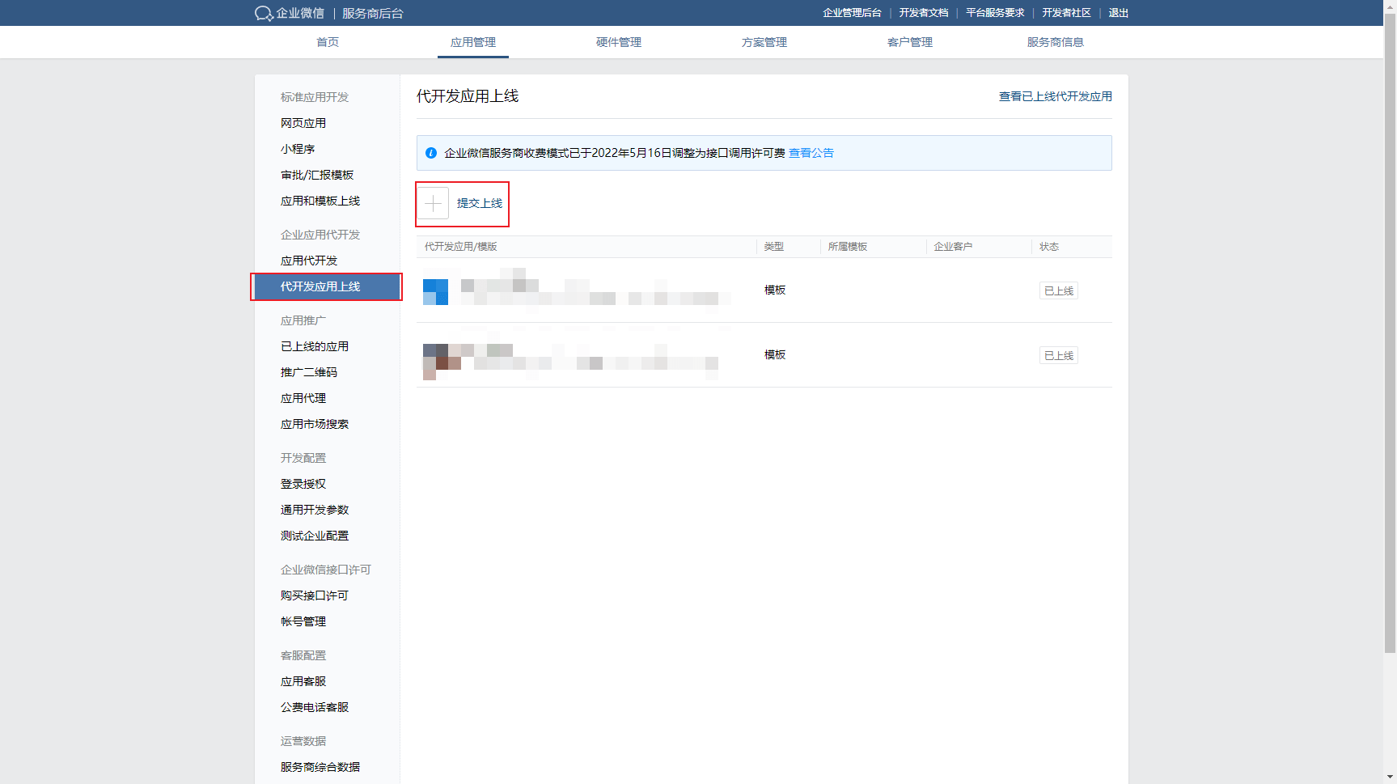Open 应用代开发 in the sidebar
The height and width of the screenshot is (784, 1397).
click(x=309, y=261)
